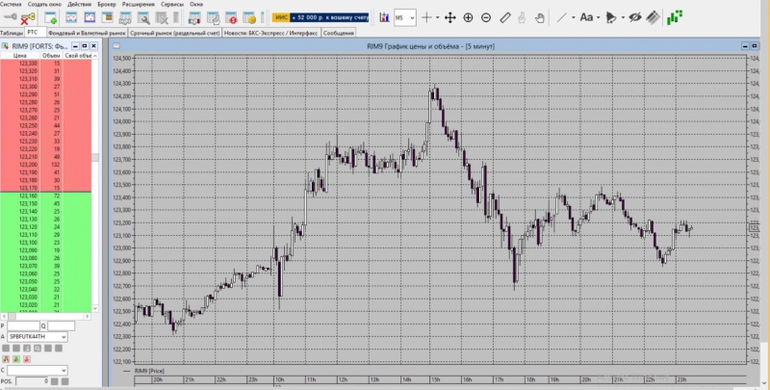This screenshot has width=770, height=390.
Task: Click the zoom out minus icon
Action: pyautogui.click(x=486, y=17)
